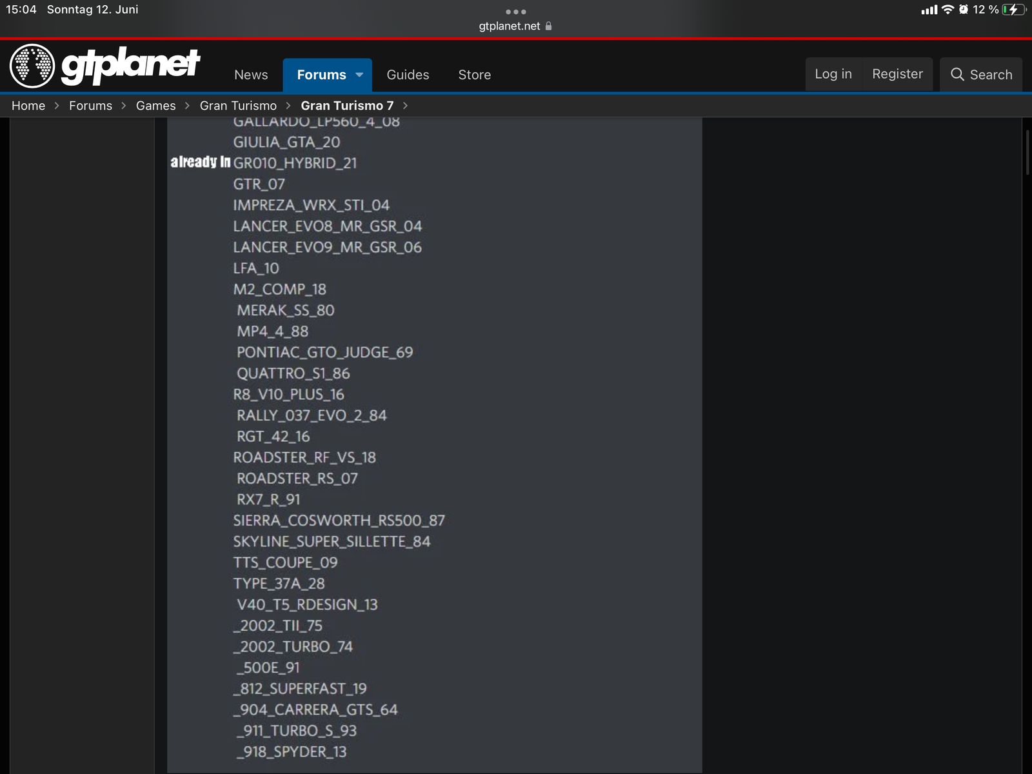Click the ROADSTER_RF_VS_18 entry
This screenshot has height=774, width=1032.
304,458
